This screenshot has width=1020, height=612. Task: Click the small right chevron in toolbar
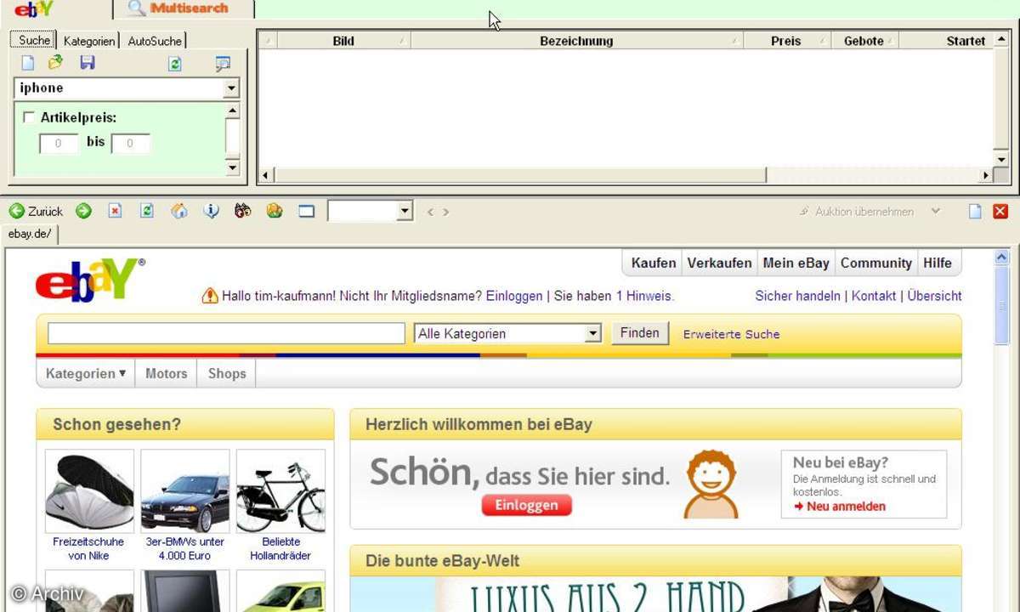pyautogui.click(x=445, y=212)
